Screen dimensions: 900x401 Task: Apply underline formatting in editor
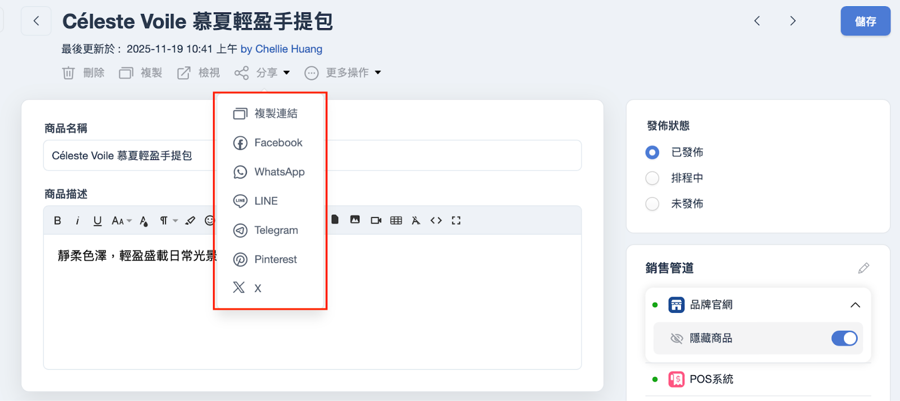tap(97, 221)
